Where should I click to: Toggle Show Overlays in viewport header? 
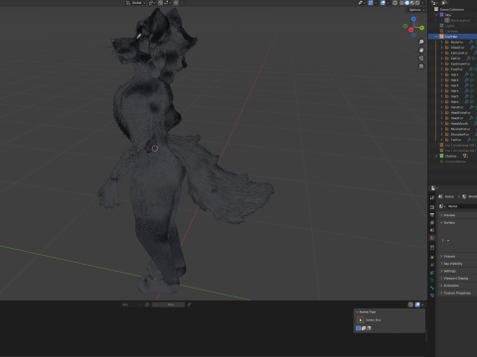pos(383,3)
